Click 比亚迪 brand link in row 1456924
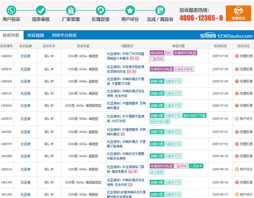Screen dimensions: 254x198 [26, 56]
